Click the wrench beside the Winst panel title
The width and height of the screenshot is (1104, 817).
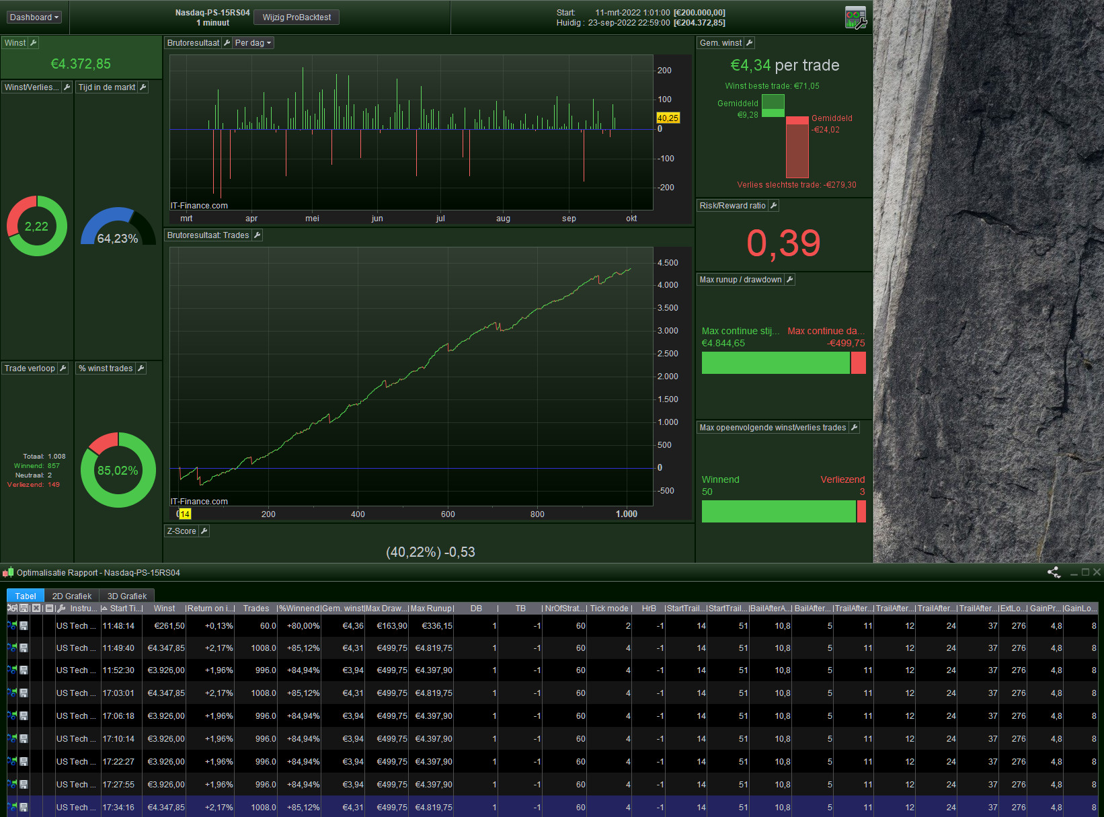(33, 43)
